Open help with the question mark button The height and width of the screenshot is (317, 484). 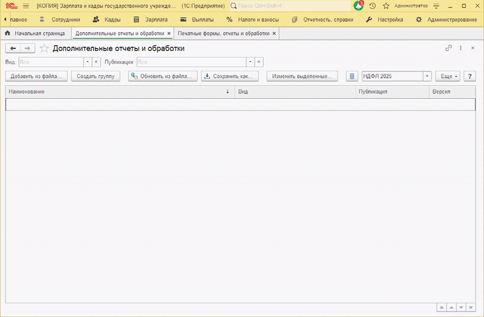point(470,76)
